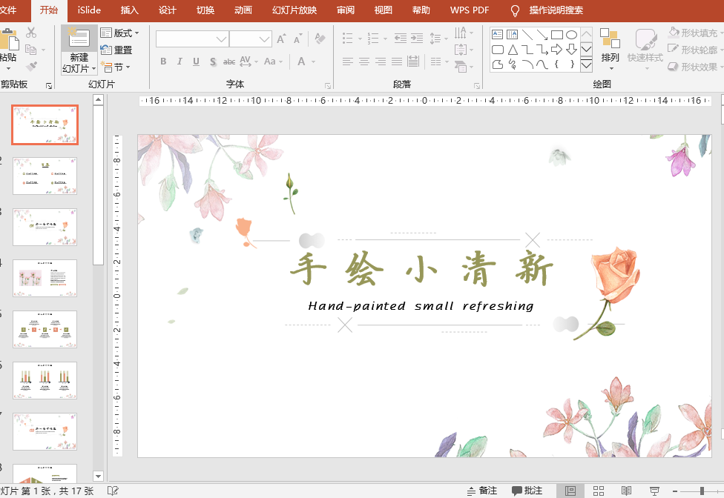Select the right block arrow shape
This screenshot has height=498, width=724.
pos(557,50)
